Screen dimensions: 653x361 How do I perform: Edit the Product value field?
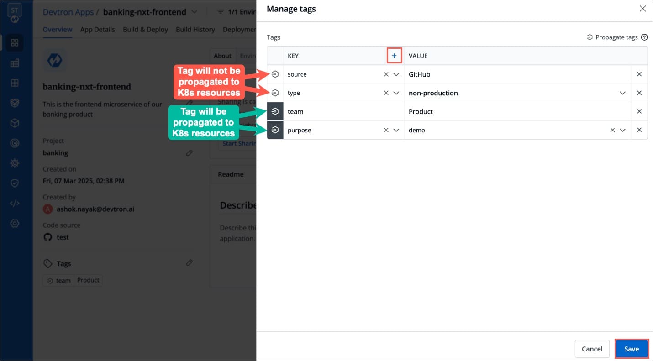[518, 111]
